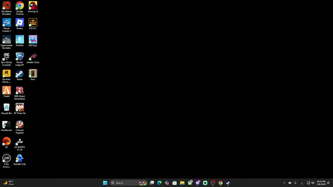The width and height of the screenshot is (333, 187).
Task: Open the network status tray icon
Action: tap(308, 183)
